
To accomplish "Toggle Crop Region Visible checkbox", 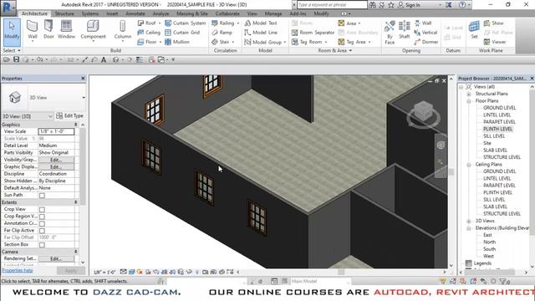I will pos(42,217).
